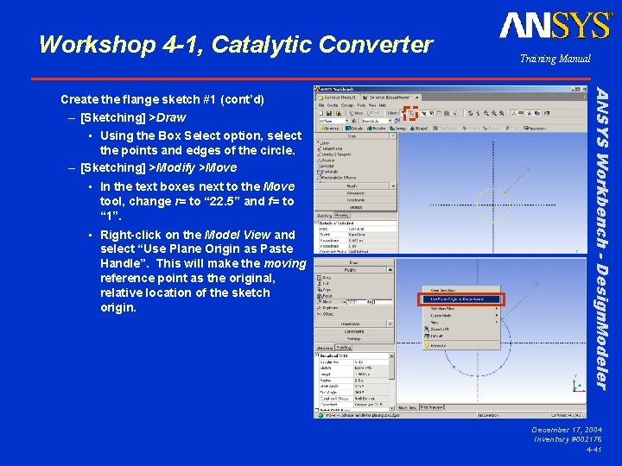Select the Line by 2 Tangents tool
Image resolution: width=622 pixels, height=466 pixels.
point(334,154)
